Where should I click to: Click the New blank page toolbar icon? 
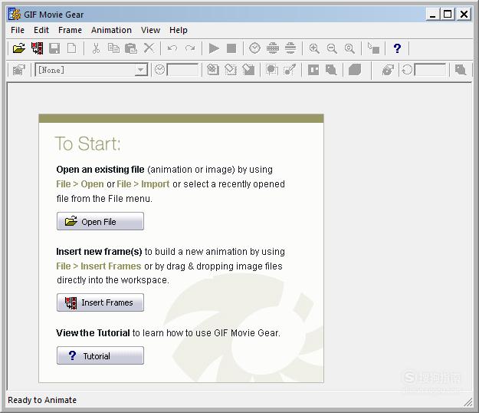[x=72, y=48]
